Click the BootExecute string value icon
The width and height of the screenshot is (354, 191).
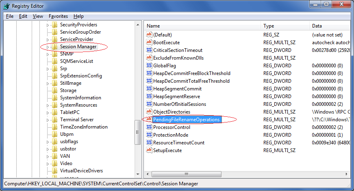[x=149, y=43]
